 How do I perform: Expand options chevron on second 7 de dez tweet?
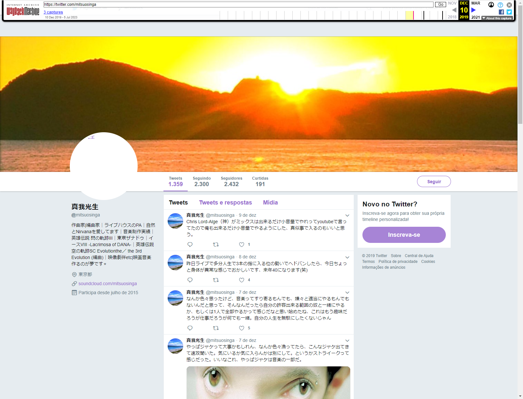347,341
